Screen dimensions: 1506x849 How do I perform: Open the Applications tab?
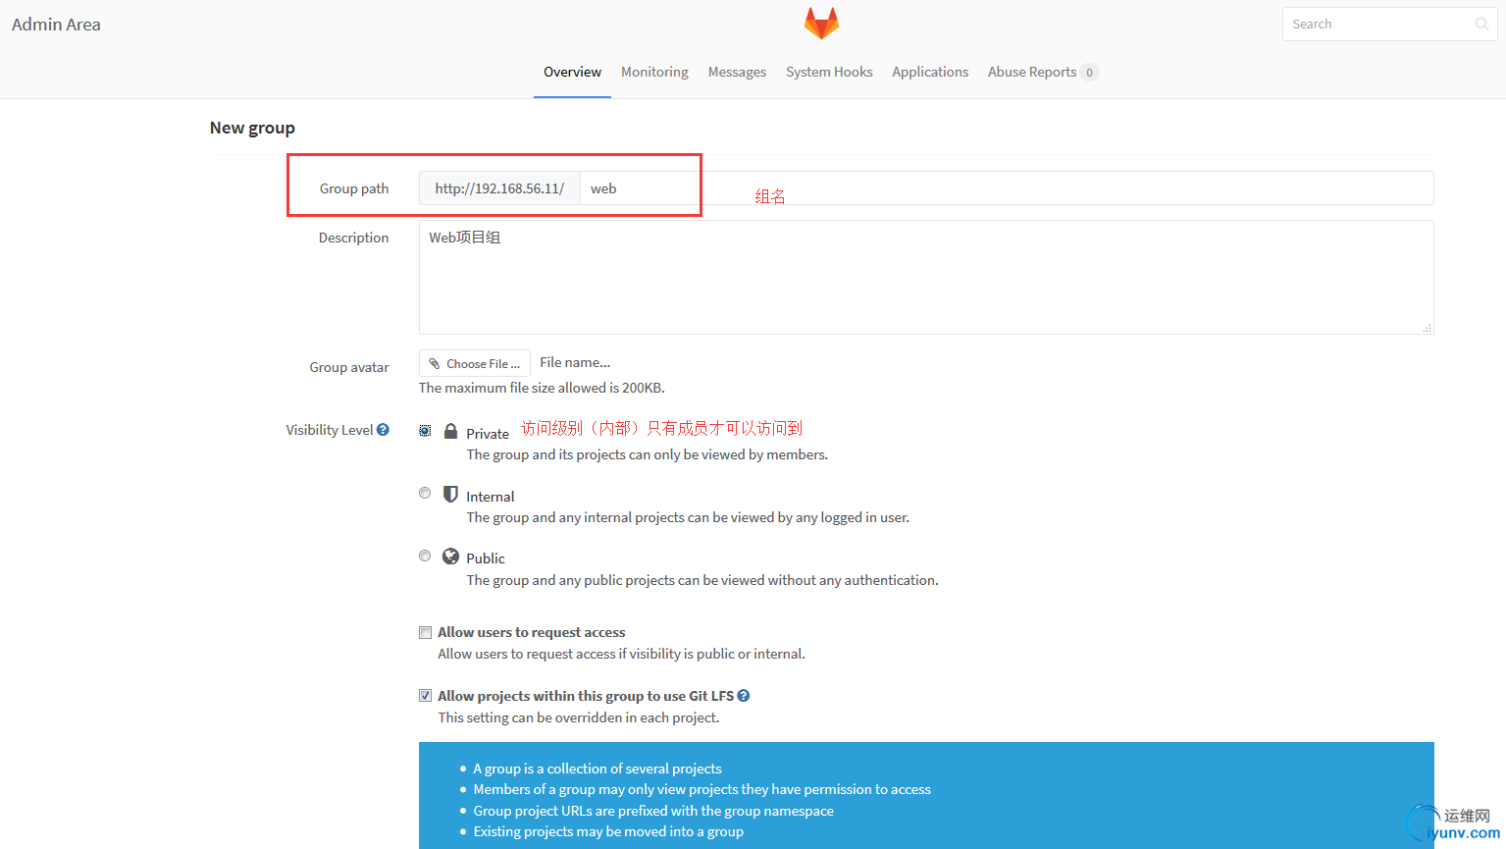tap(930, 72)
